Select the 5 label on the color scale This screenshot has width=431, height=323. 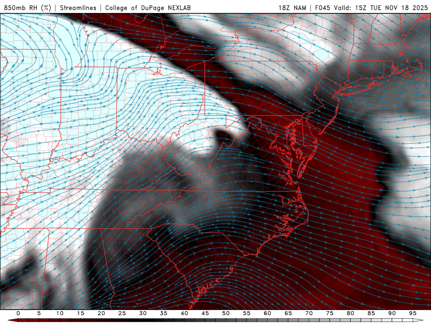click(x=39, y=313)
